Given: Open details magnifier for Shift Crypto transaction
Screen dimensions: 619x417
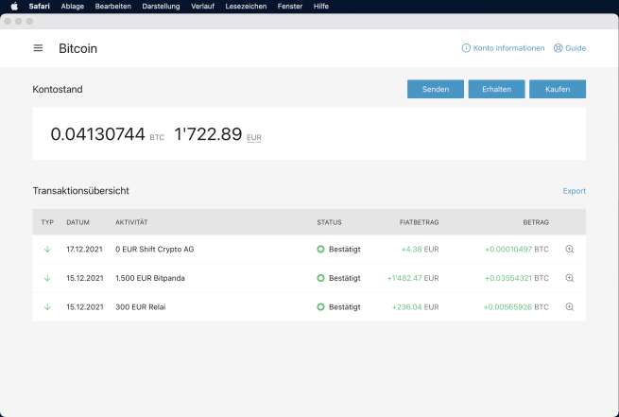Looking at the screenshot, I should click(569, 250).
